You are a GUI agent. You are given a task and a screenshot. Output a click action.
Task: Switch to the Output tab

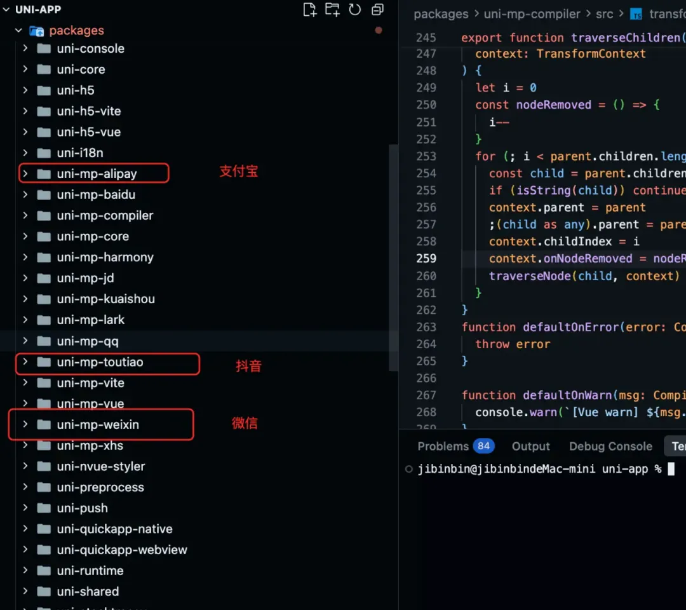pyautogui.click(x=530, y=446)
